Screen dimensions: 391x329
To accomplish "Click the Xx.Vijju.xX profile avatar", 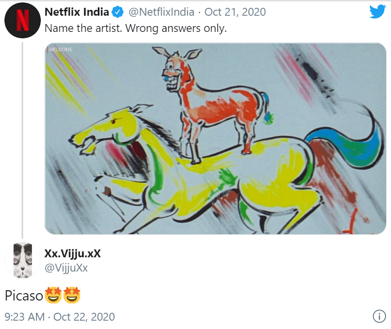I will click(23, 260).
